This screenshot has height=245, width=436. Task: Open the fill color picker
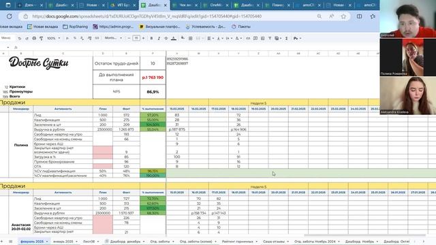pos(183,38)
